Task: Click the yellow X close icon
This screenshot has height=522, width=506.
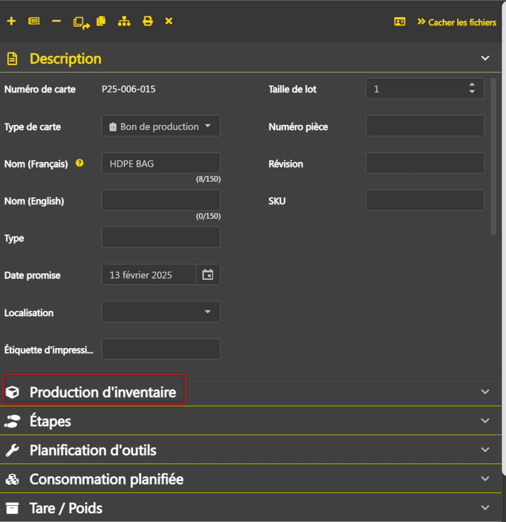Action: click(169, 21)
